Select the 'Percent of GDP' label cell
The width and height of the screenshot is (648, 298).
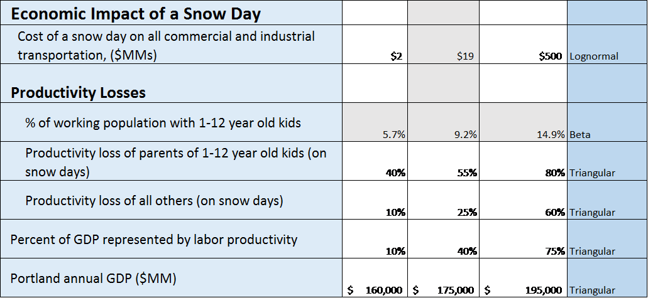[x=171, y=240]
